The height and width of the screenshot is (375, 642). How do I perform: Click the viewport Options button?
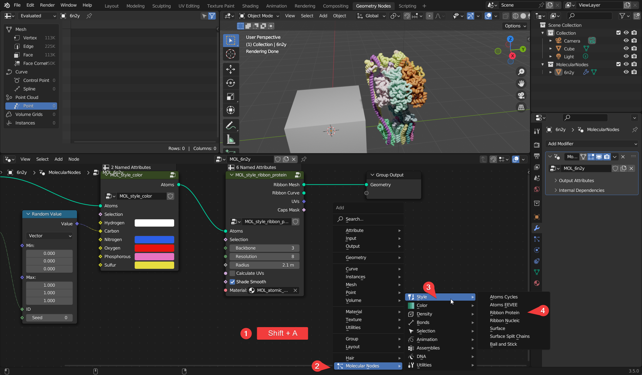[515, 26]
